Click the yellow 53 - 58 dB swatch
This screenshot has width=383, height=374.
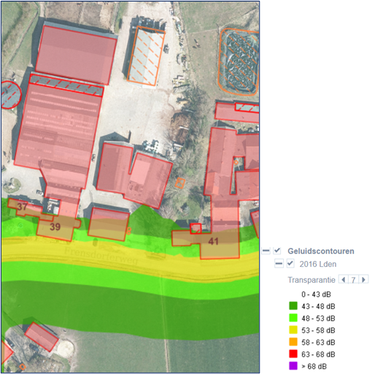[x=293, y=330]
